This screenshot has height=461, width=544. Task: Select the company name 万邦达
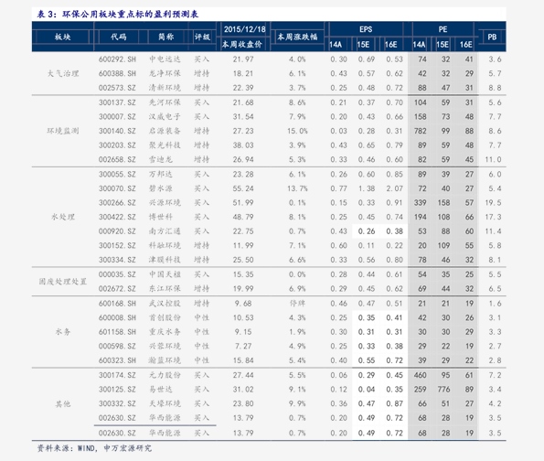click(161, 175)
